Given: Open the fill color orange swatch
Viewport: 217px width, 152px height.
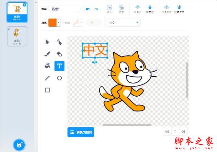Looking at the screenshot, I should click(53, 23).
